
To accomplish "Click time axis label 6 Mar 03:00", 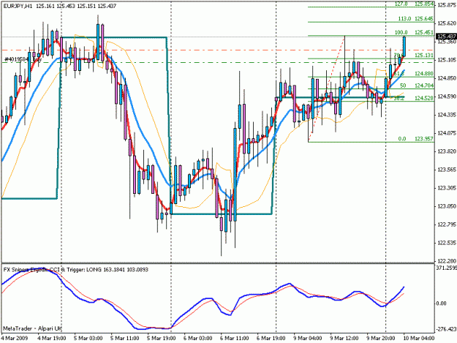I will [x=198, y=339].
